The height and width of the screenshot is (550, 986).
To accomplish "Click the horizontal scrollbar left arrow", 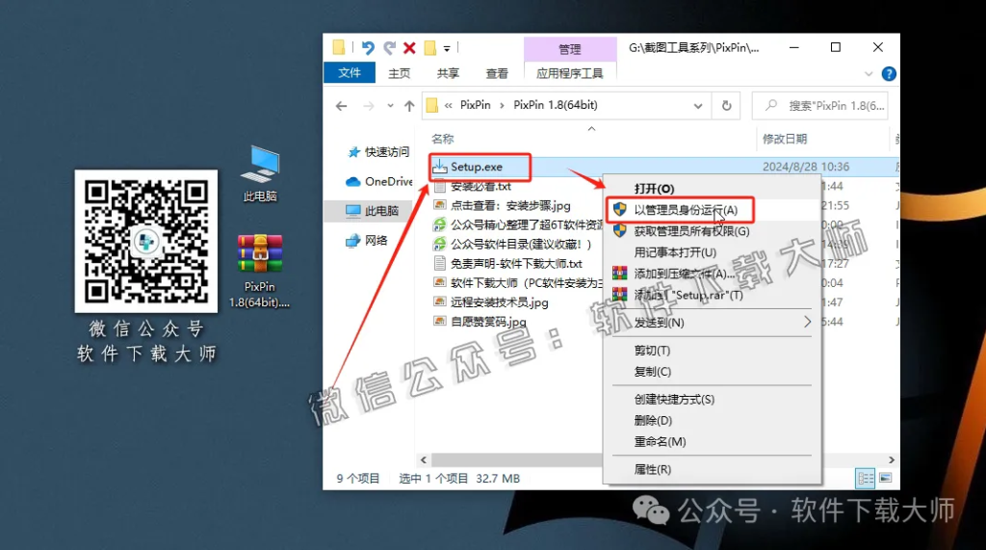I will 424,460.
